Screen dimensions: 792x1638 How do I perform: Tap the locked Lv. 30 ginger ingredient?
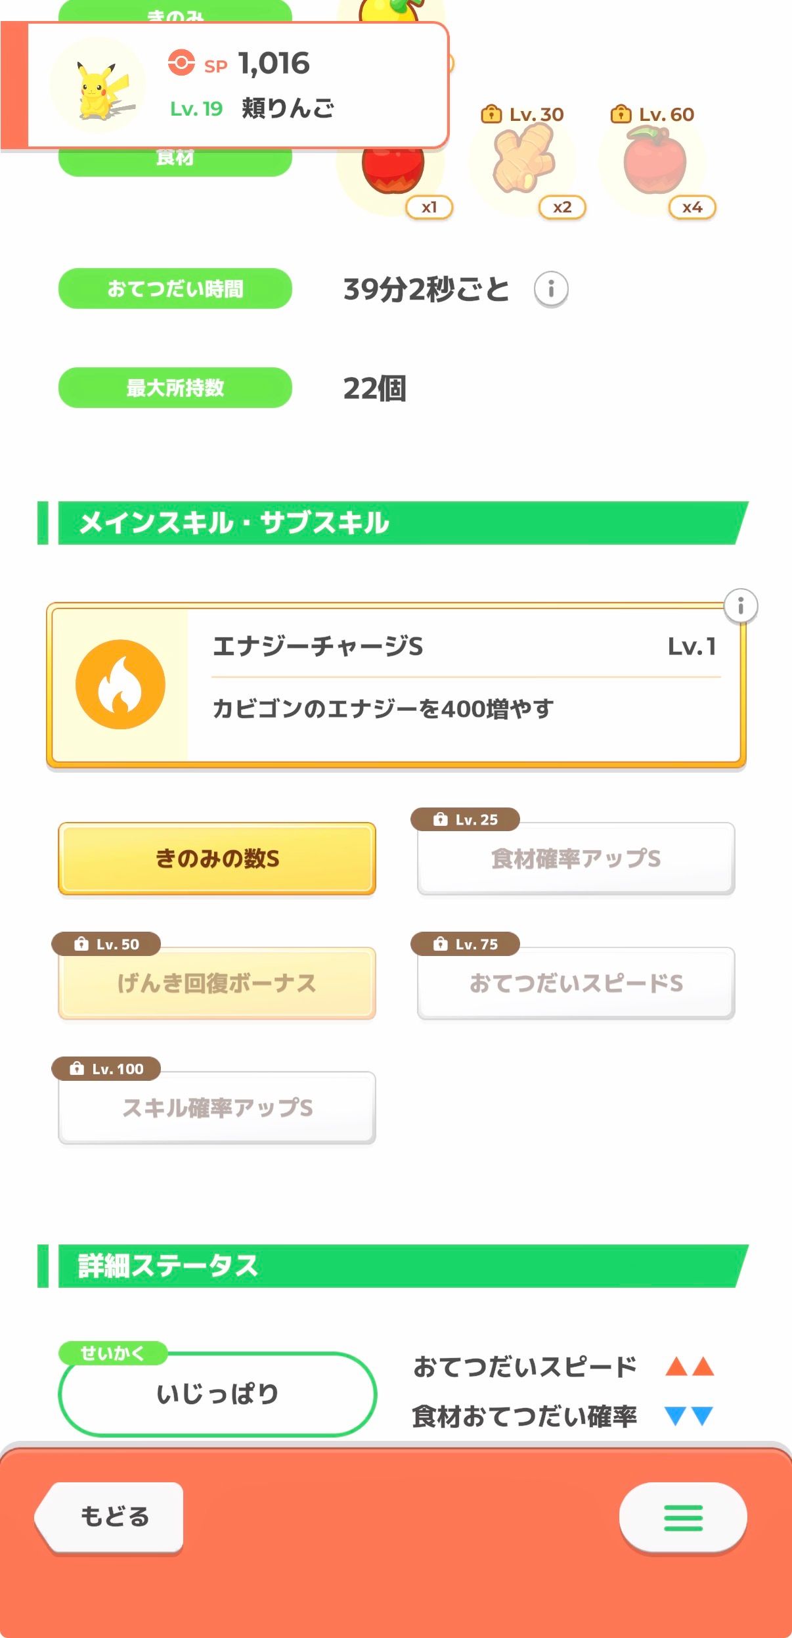(523, 161)
